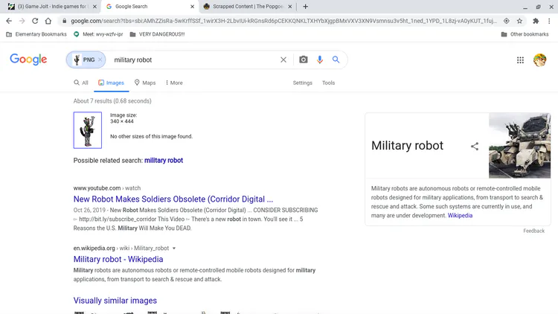This screenshot has height=314, width=558.
Task: Expand the More search options
Action: point(174,83)
